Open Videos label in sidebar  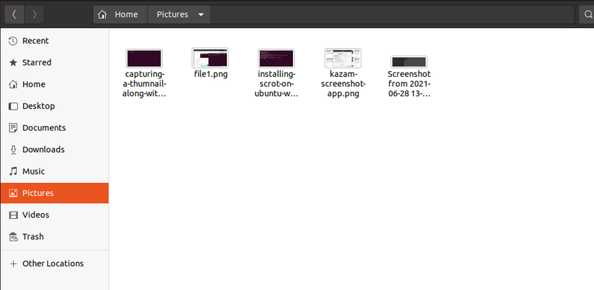point(35,215)
